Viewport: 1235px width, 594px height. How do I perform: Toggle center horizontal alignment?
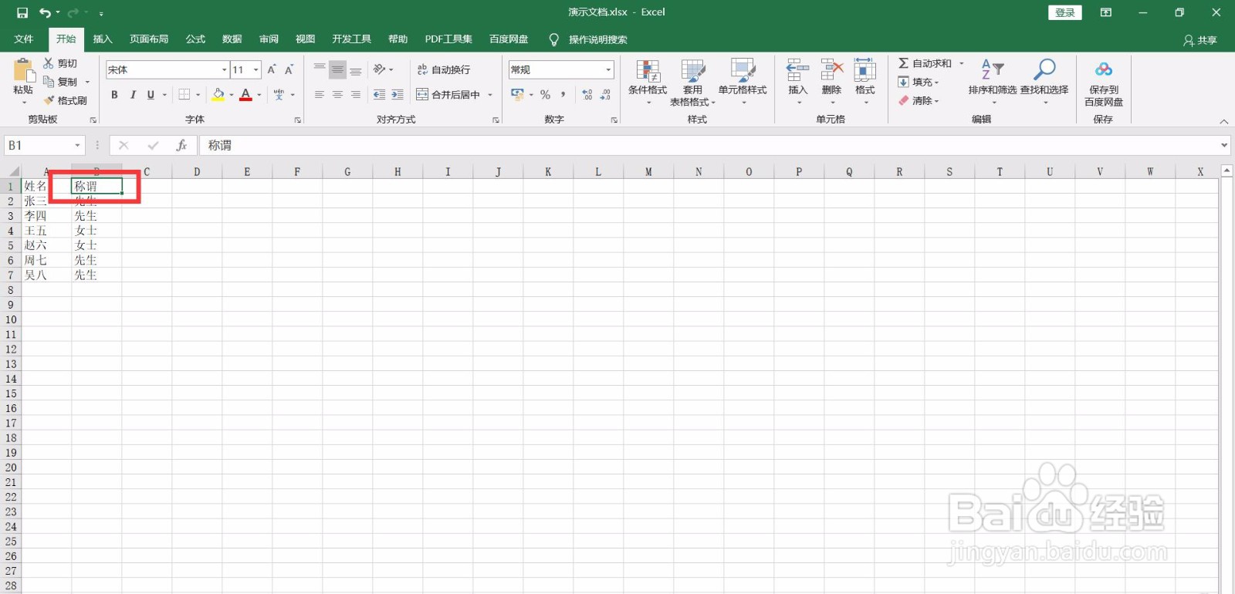point(337,94)
